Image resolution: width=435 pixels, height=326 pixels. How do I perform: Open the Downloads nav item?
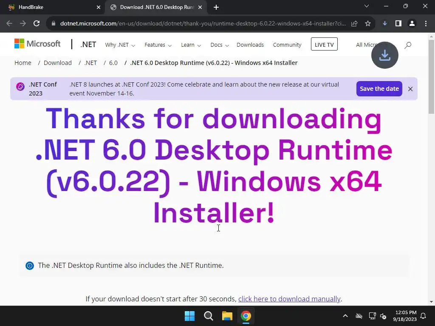tap(250, 45)
